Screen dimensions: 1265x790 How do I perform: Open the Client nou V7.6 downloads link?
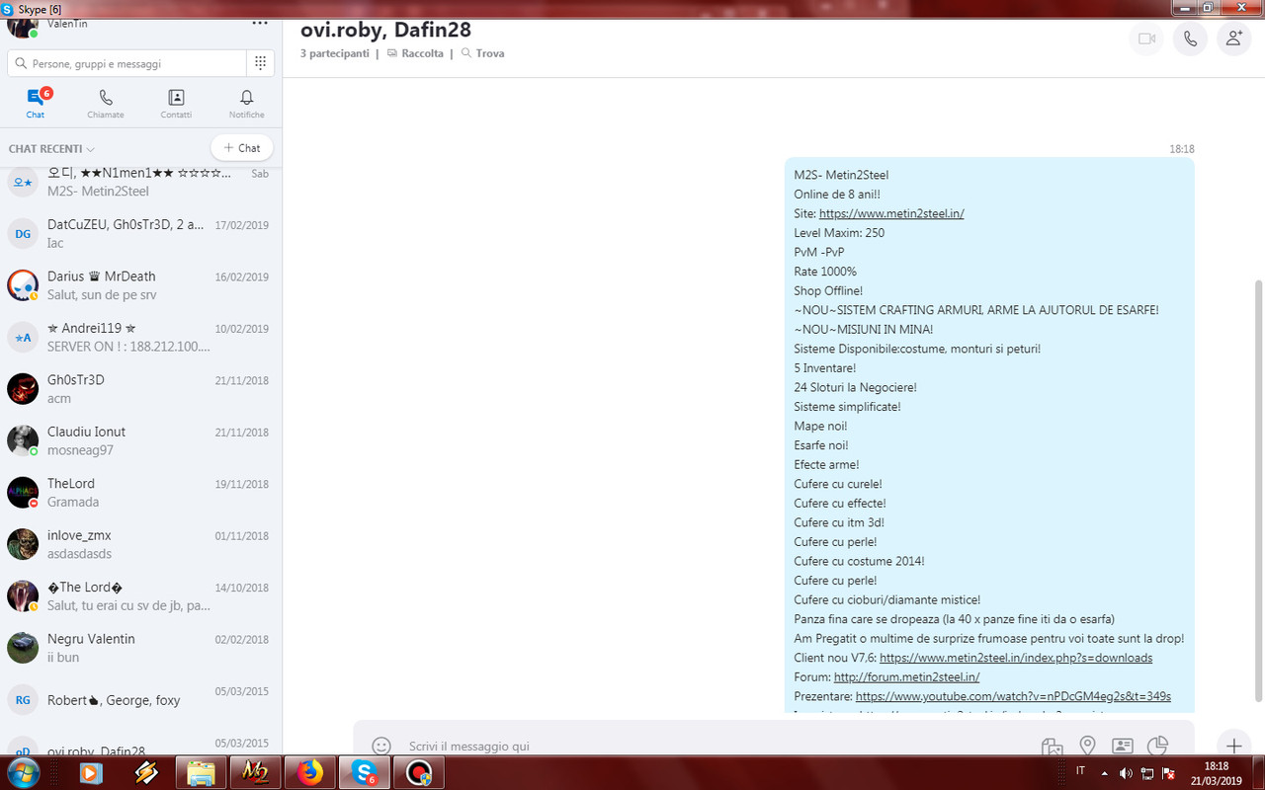pos(1016,658)
